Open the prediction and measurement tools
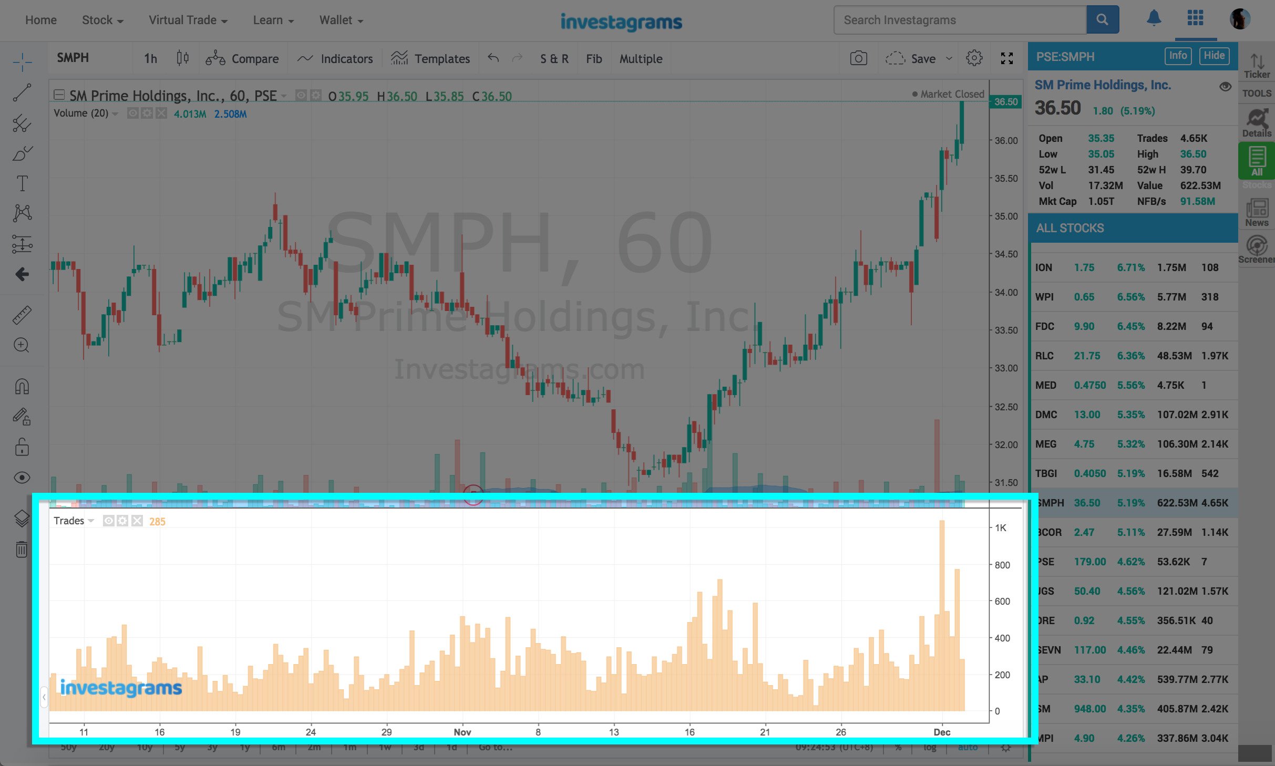 (x=22, y=244)
